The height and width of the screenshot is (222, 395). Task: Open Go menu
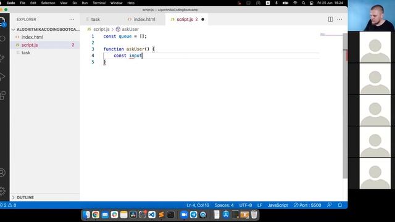(75, 3)
